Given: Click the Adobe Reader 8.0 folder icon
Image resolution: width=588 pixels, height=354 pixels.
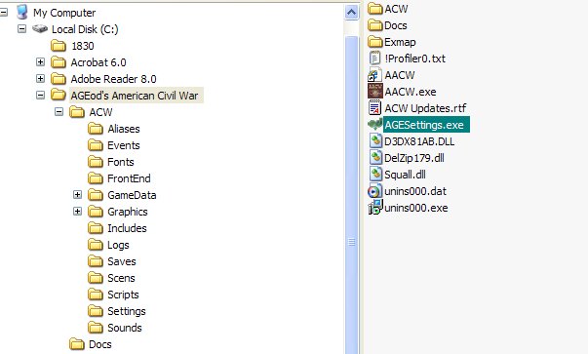Looking at the screenshot, I should click(59, 79).
